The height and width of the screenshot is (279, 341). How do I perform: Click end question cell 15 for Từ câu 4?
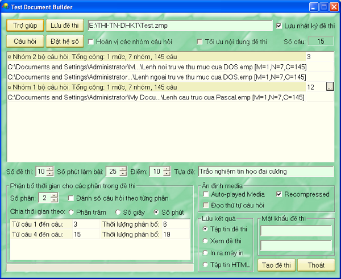pos(86,235)
